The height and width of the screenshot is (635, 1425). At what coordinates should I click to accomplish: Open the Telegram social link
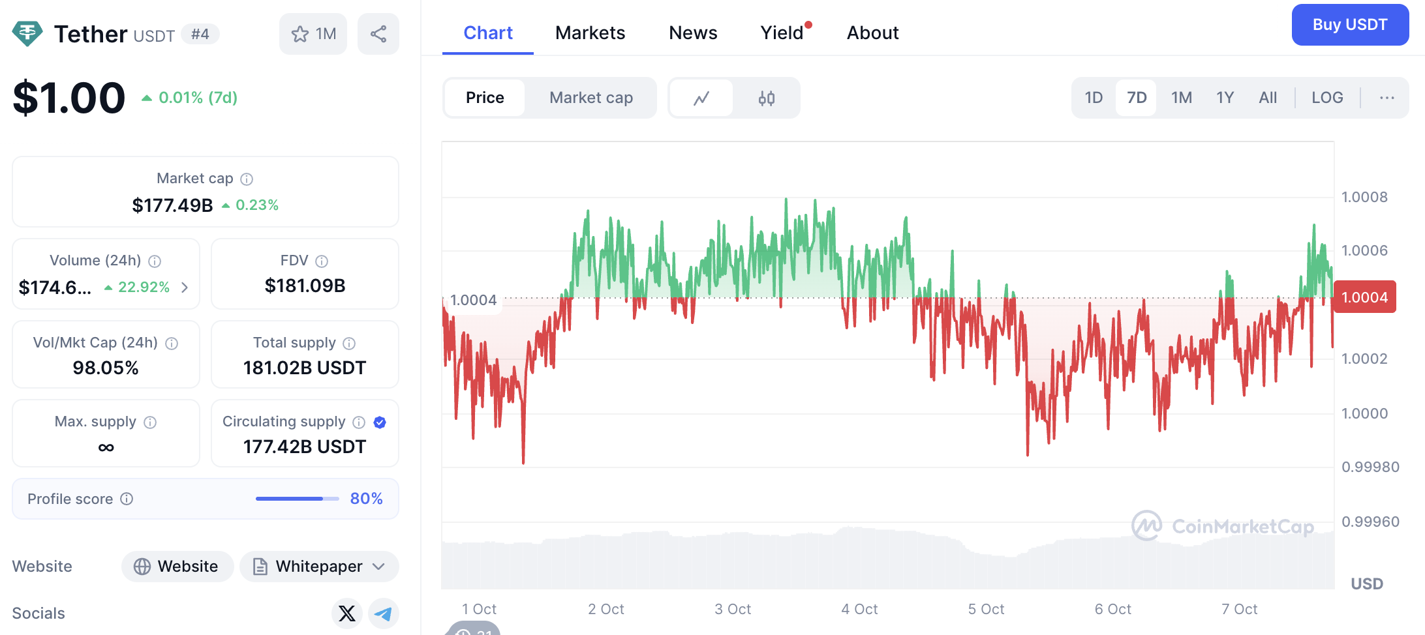384,613
